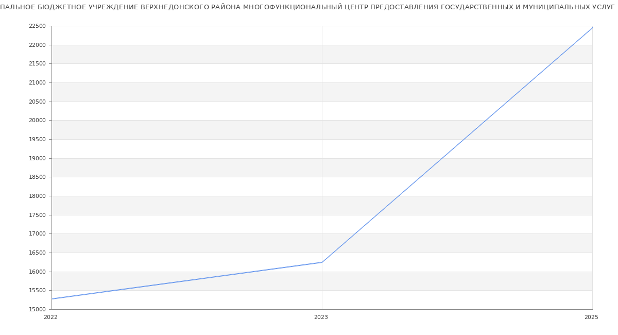Click the 15000 y-axis label

[37, 310]
